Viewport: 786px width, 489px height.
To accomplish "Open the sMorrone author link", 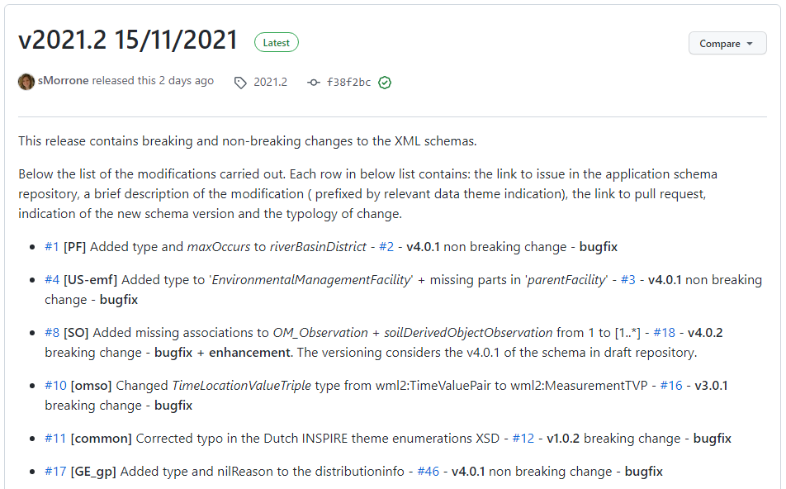I will point(63,80).
